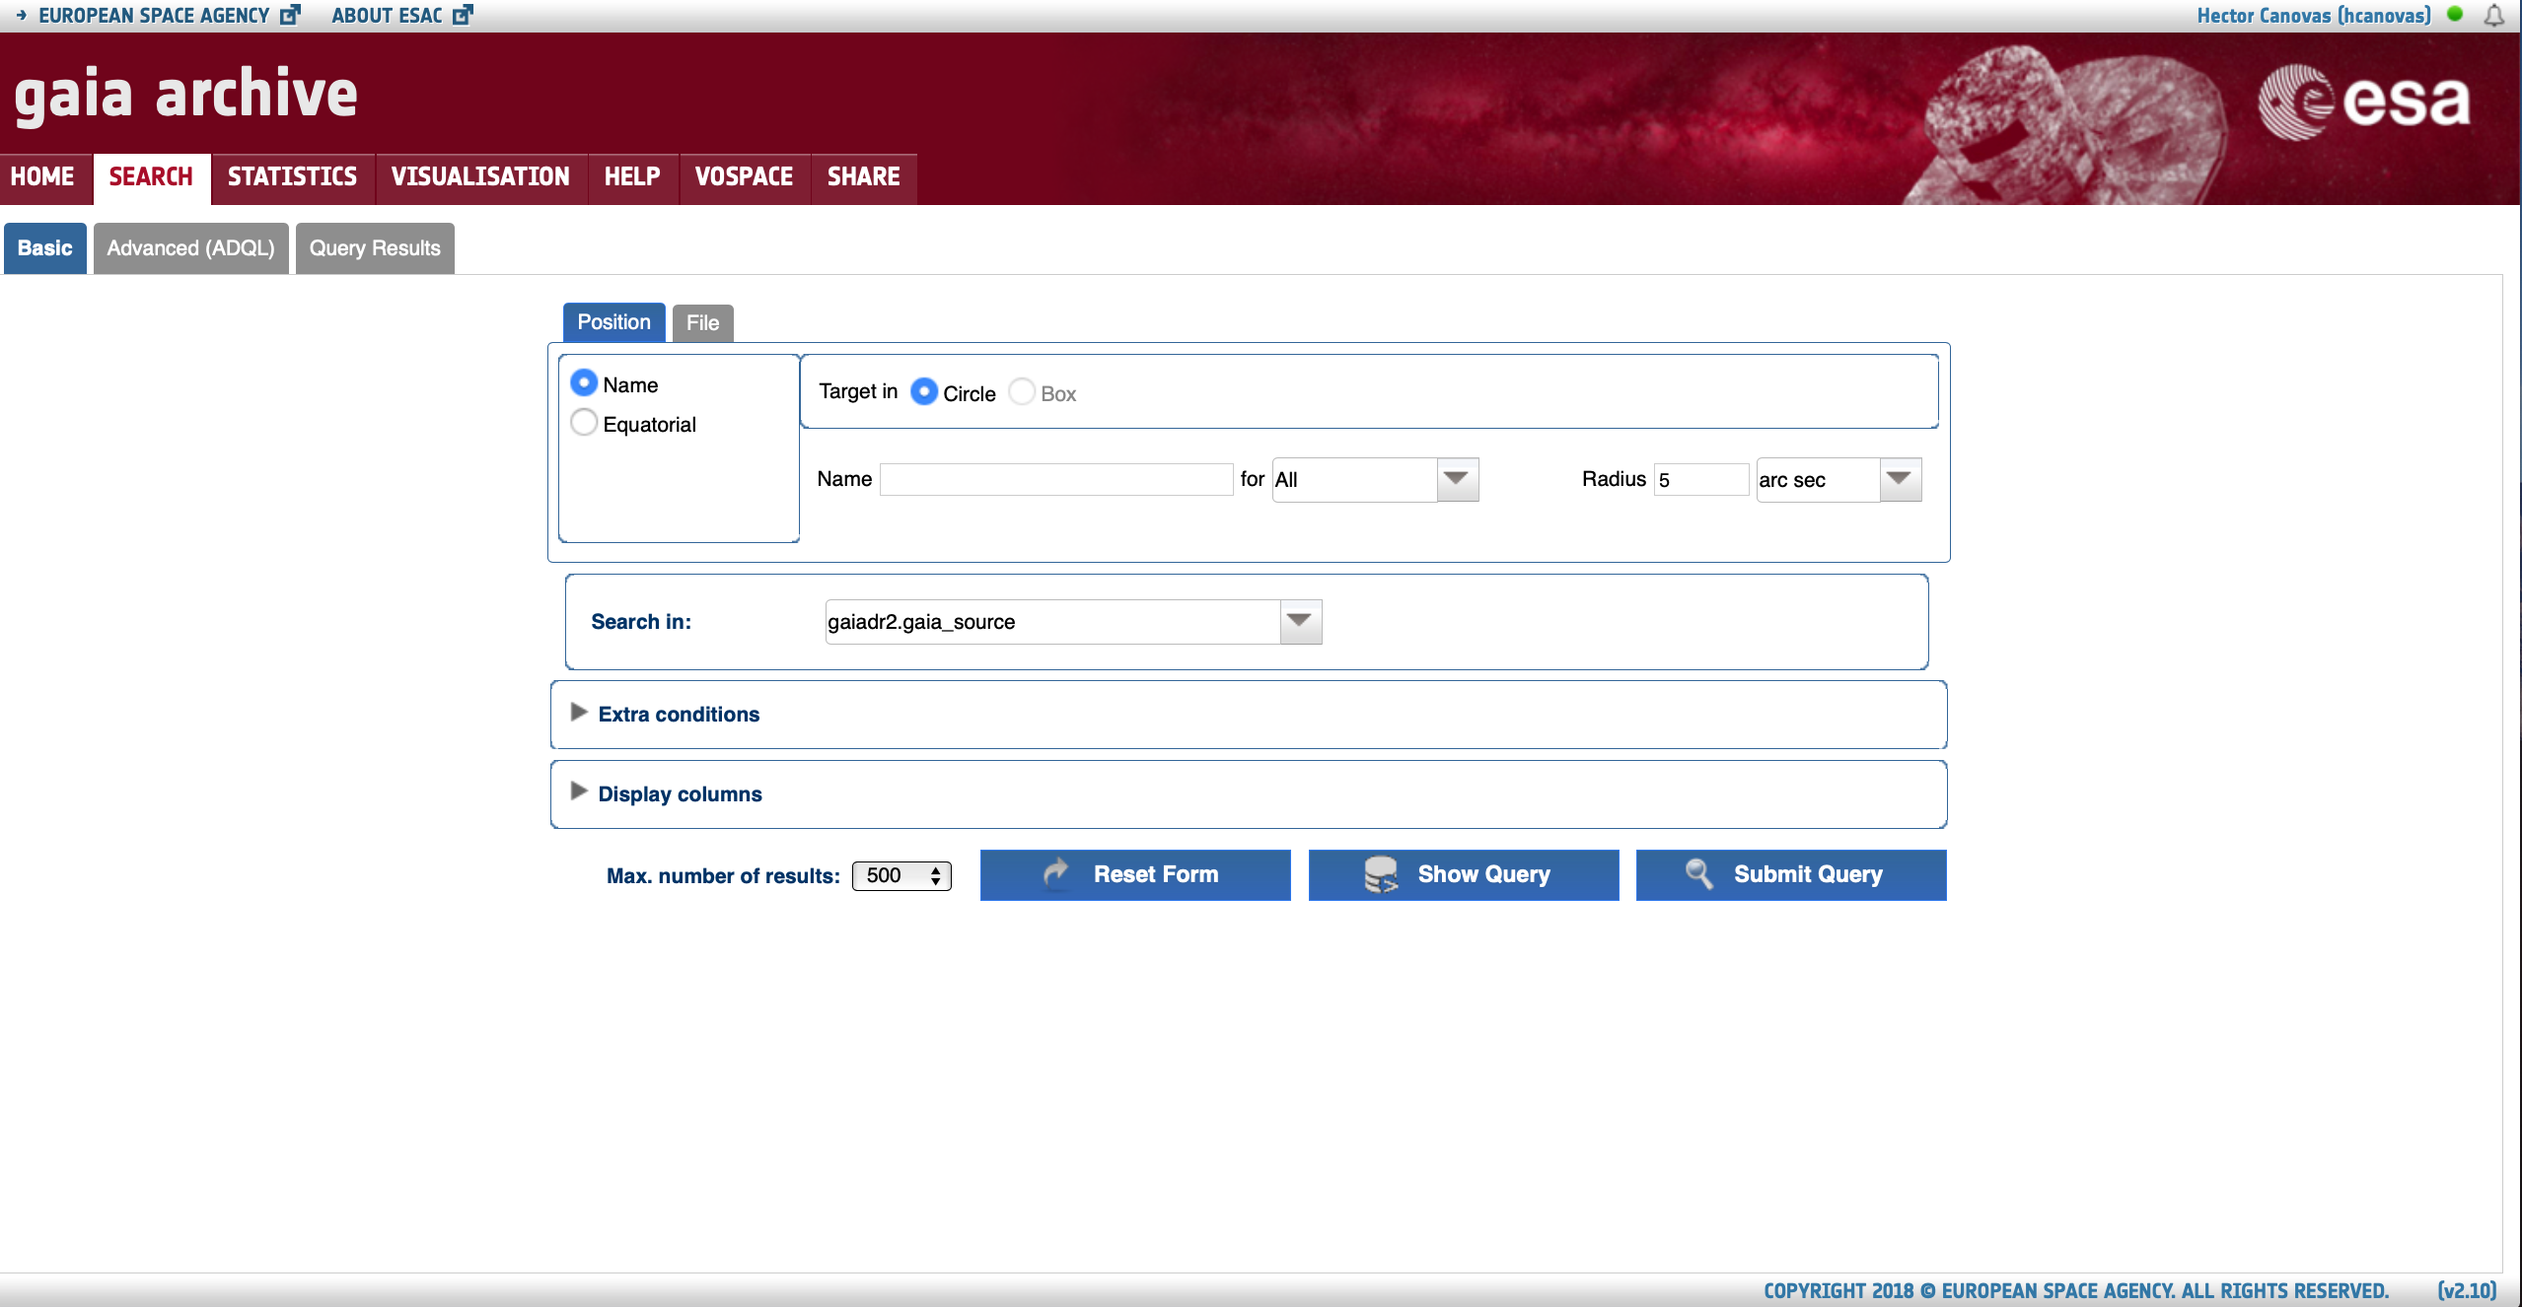
Task: Open the VISUALISATION menu
Action: click(480, 176)
